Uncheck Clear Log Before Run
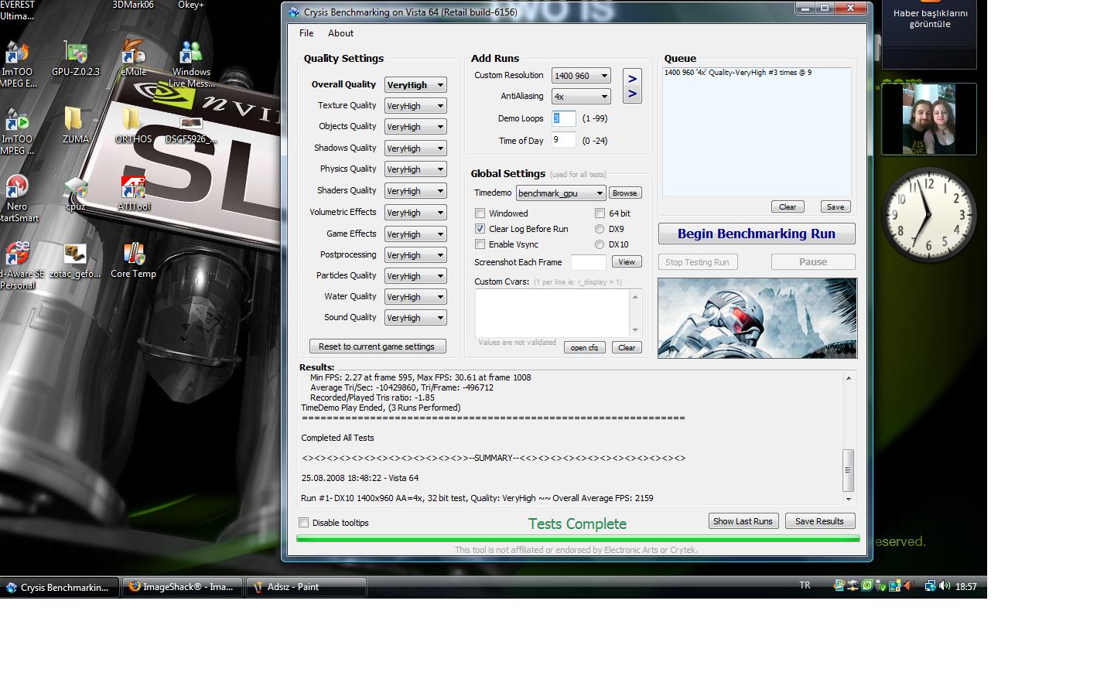Viewport: 1114px width, 696px height. [x=480, y=229]
